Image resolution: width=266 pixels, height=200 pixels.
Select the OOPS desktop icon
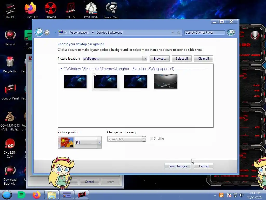pyautogui.click(x=71, y=11)
